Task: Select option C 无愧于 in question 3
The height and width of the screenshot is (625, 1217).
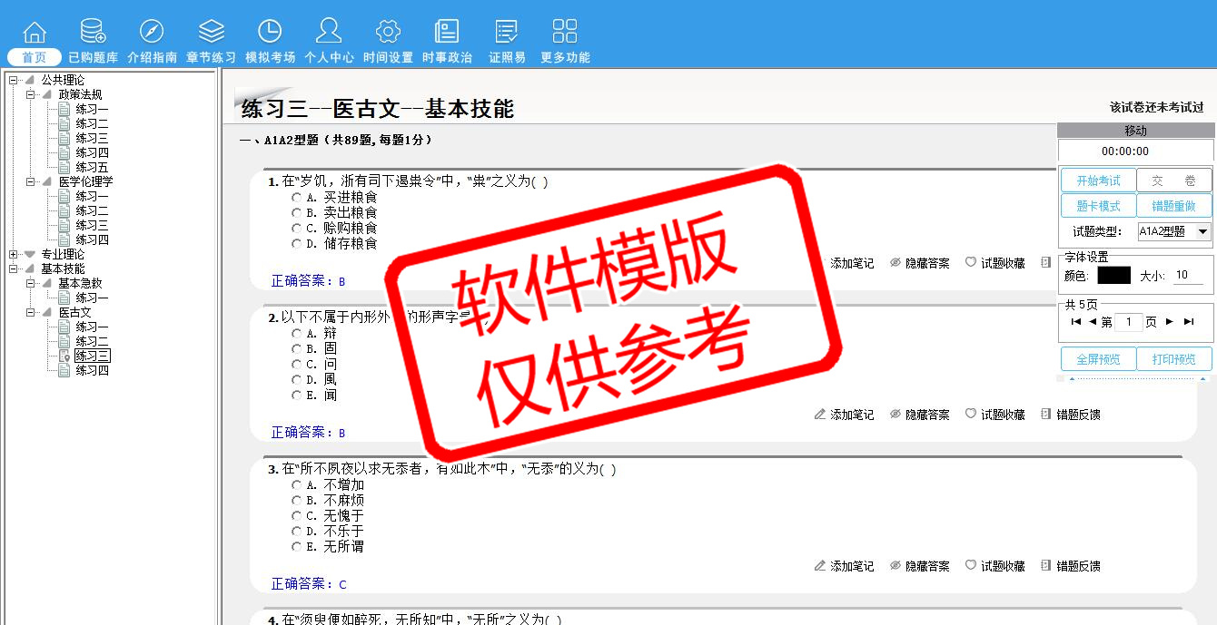Action: click(297, 516)
